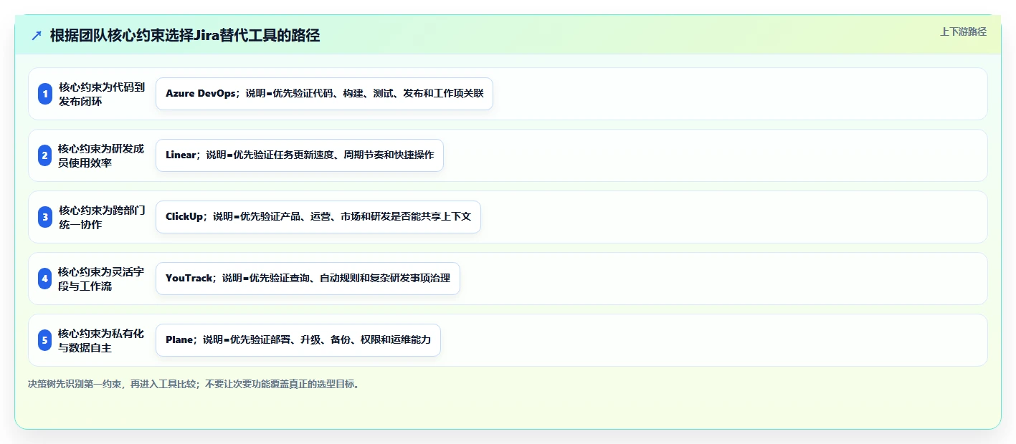Click the 上下游路径 label
The image size is (1016, 444).
pyautogui.click(x=963, y=32)
